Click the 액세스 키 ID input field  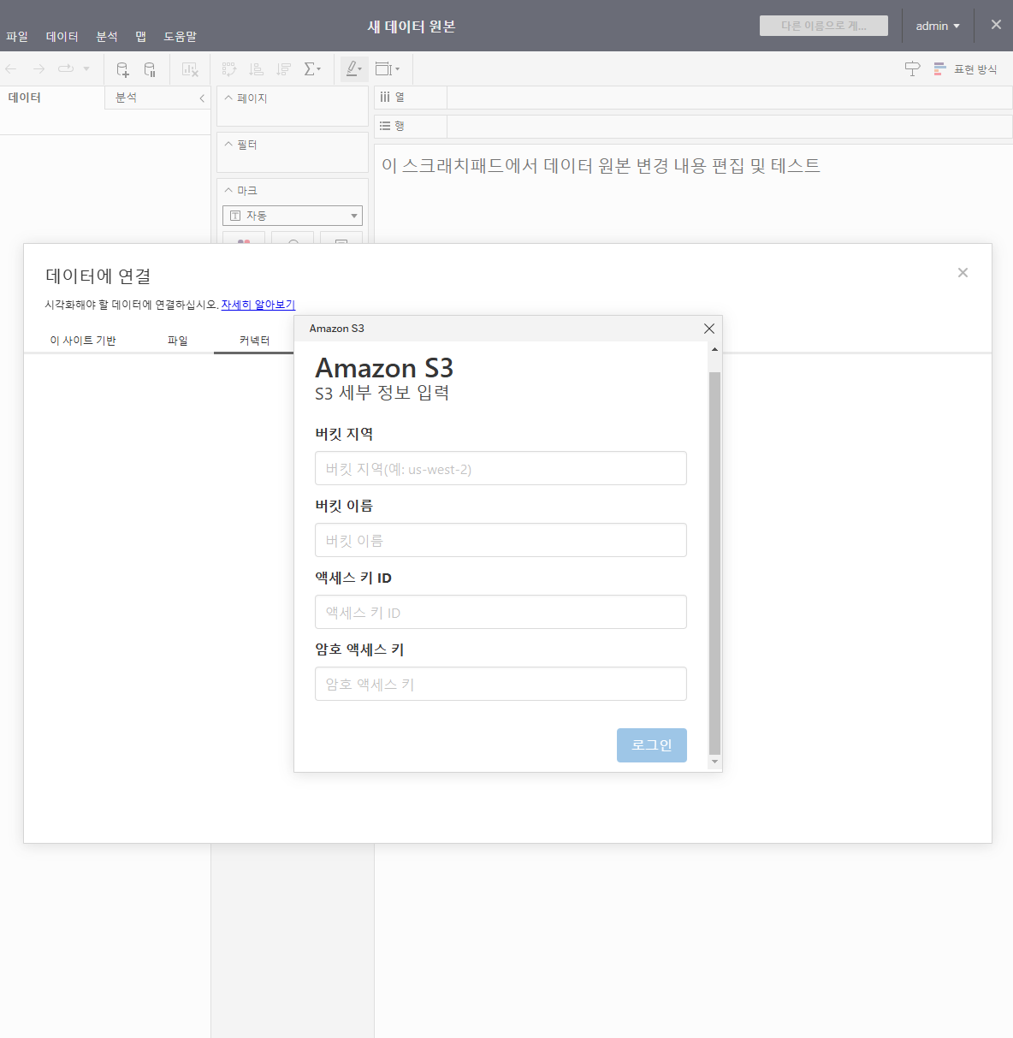[x=501, y=612]
